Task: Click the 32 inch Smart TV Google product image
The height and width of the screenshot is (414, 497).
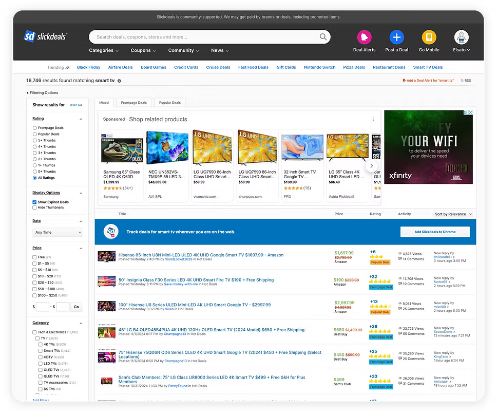Action: pyautogui.click(x=302, y=147)
